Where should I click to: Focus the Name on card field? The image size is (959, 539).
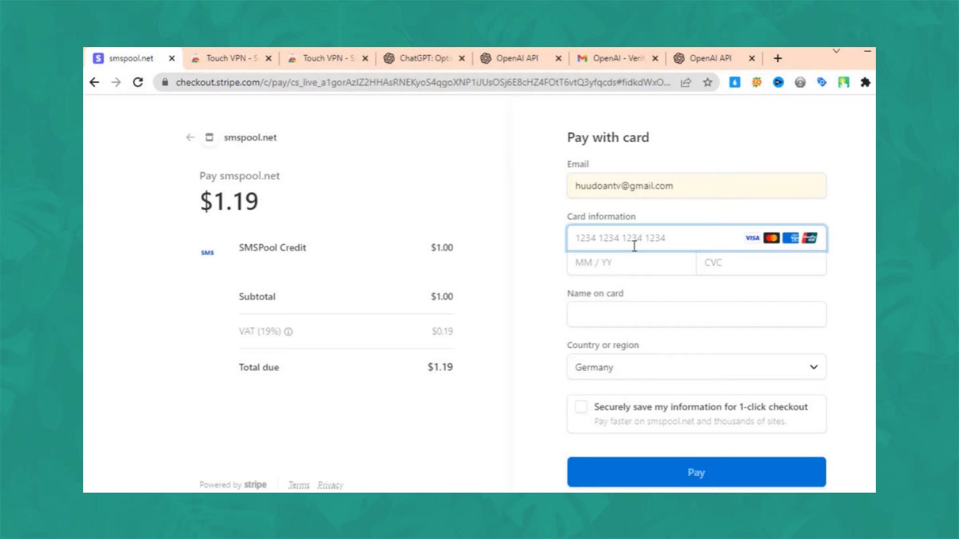(x=696, y=315)
